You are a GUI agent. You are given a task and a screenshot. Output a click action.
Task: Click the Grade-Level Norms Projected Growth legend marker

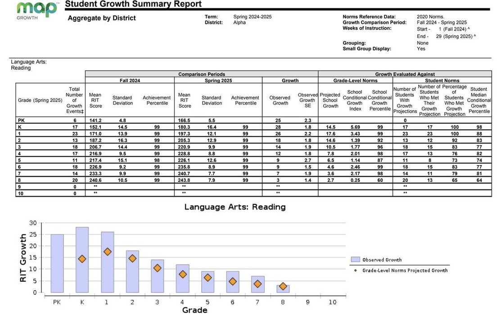pos(355,270)
